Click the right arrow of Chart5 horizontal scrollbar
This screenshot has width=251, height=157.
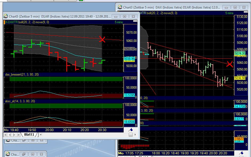point(135,135)
